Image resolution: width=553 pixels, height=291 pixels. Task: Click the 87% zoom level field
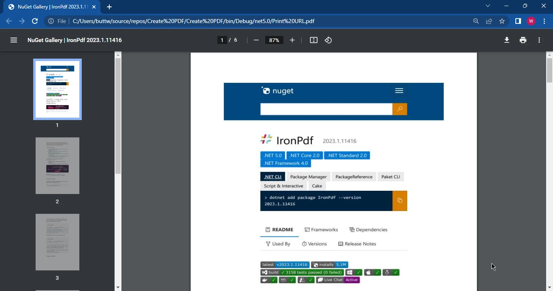(x=274, y=40)
